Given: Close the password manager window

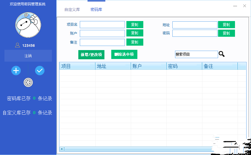Looking at the screenshot, I should tap(245, 6).
